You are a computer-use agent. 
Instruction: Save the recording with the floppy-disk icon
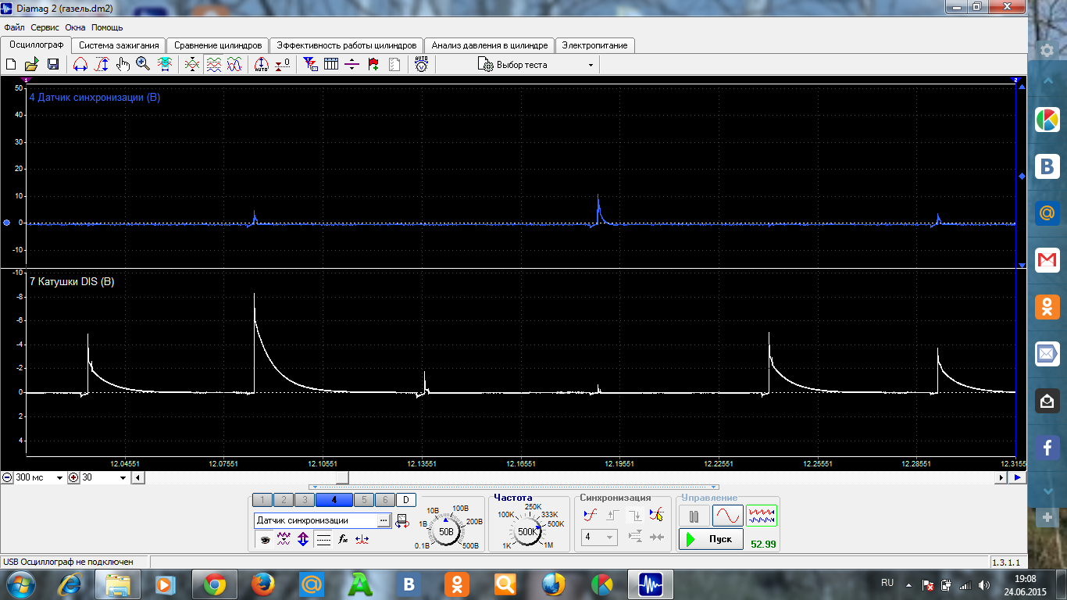[x=53, y=65]
